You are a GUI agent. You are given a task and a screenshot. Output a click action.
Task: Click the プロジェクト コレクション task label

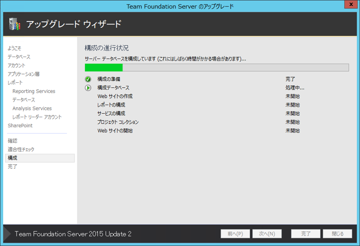(118, 122)
